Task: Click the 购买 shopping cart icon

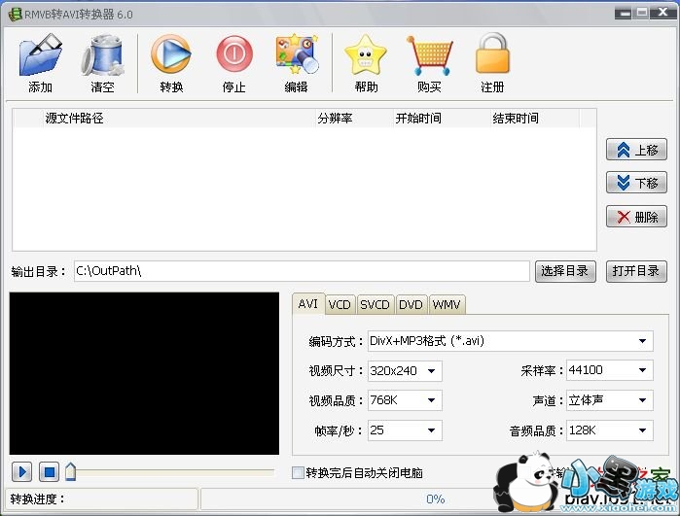Action: tap(429, 55)
